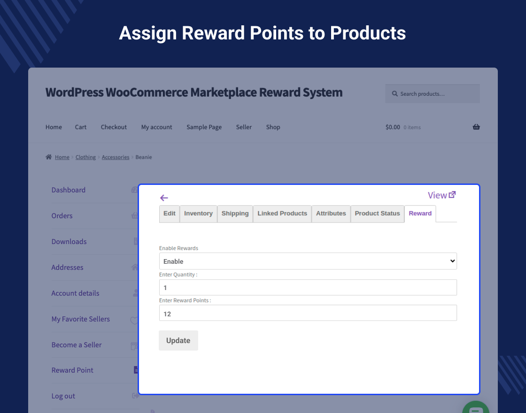Click the Addresses house icon

point(135,267)
